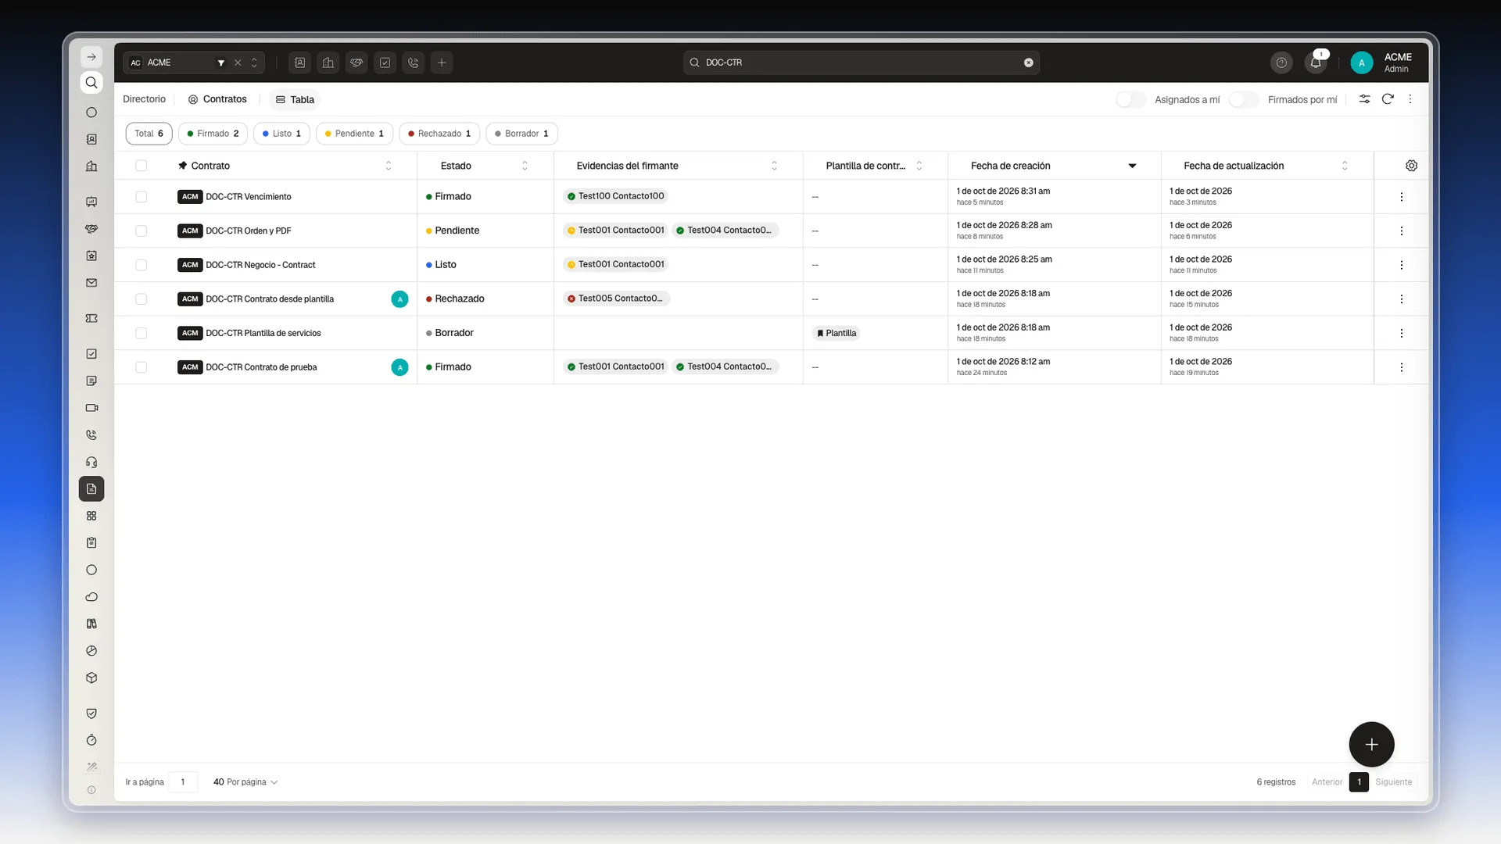1501x844 pixels.
Task: Check the DOC-CTR Orden y PDF checkbox
Action: tap(141, 231)
